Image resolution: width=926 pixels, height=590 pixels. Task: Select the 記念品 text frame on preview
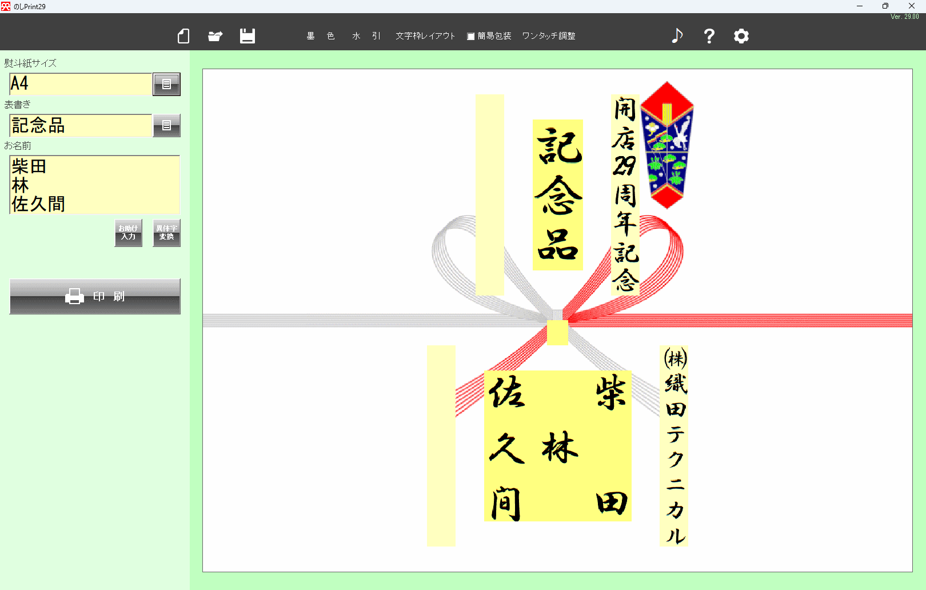pyautogui.click(x=557, y=194)
